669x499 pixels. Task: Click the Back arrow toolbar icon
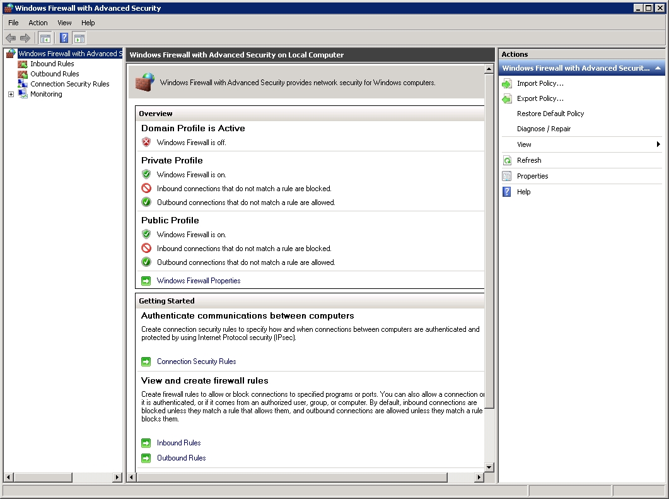11,38
